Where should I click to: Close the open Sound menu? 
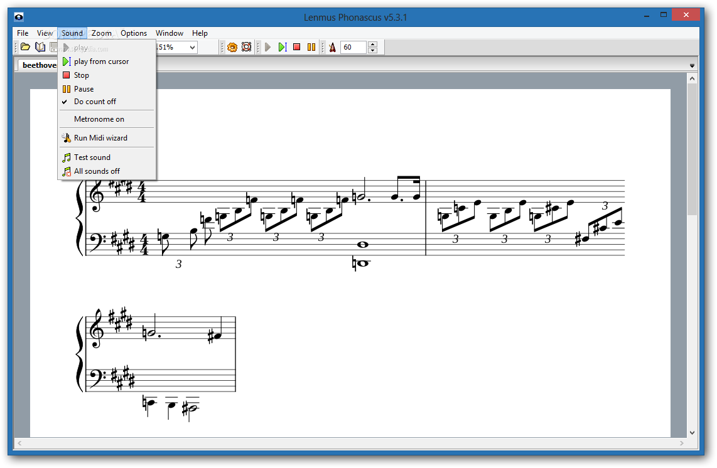72,33
